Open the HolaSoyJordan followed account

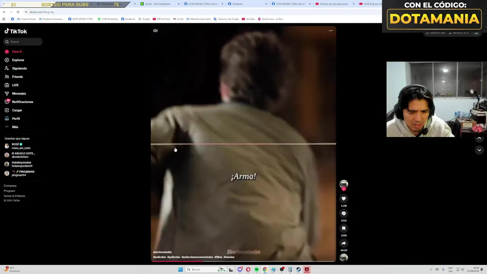pos(19,164)
